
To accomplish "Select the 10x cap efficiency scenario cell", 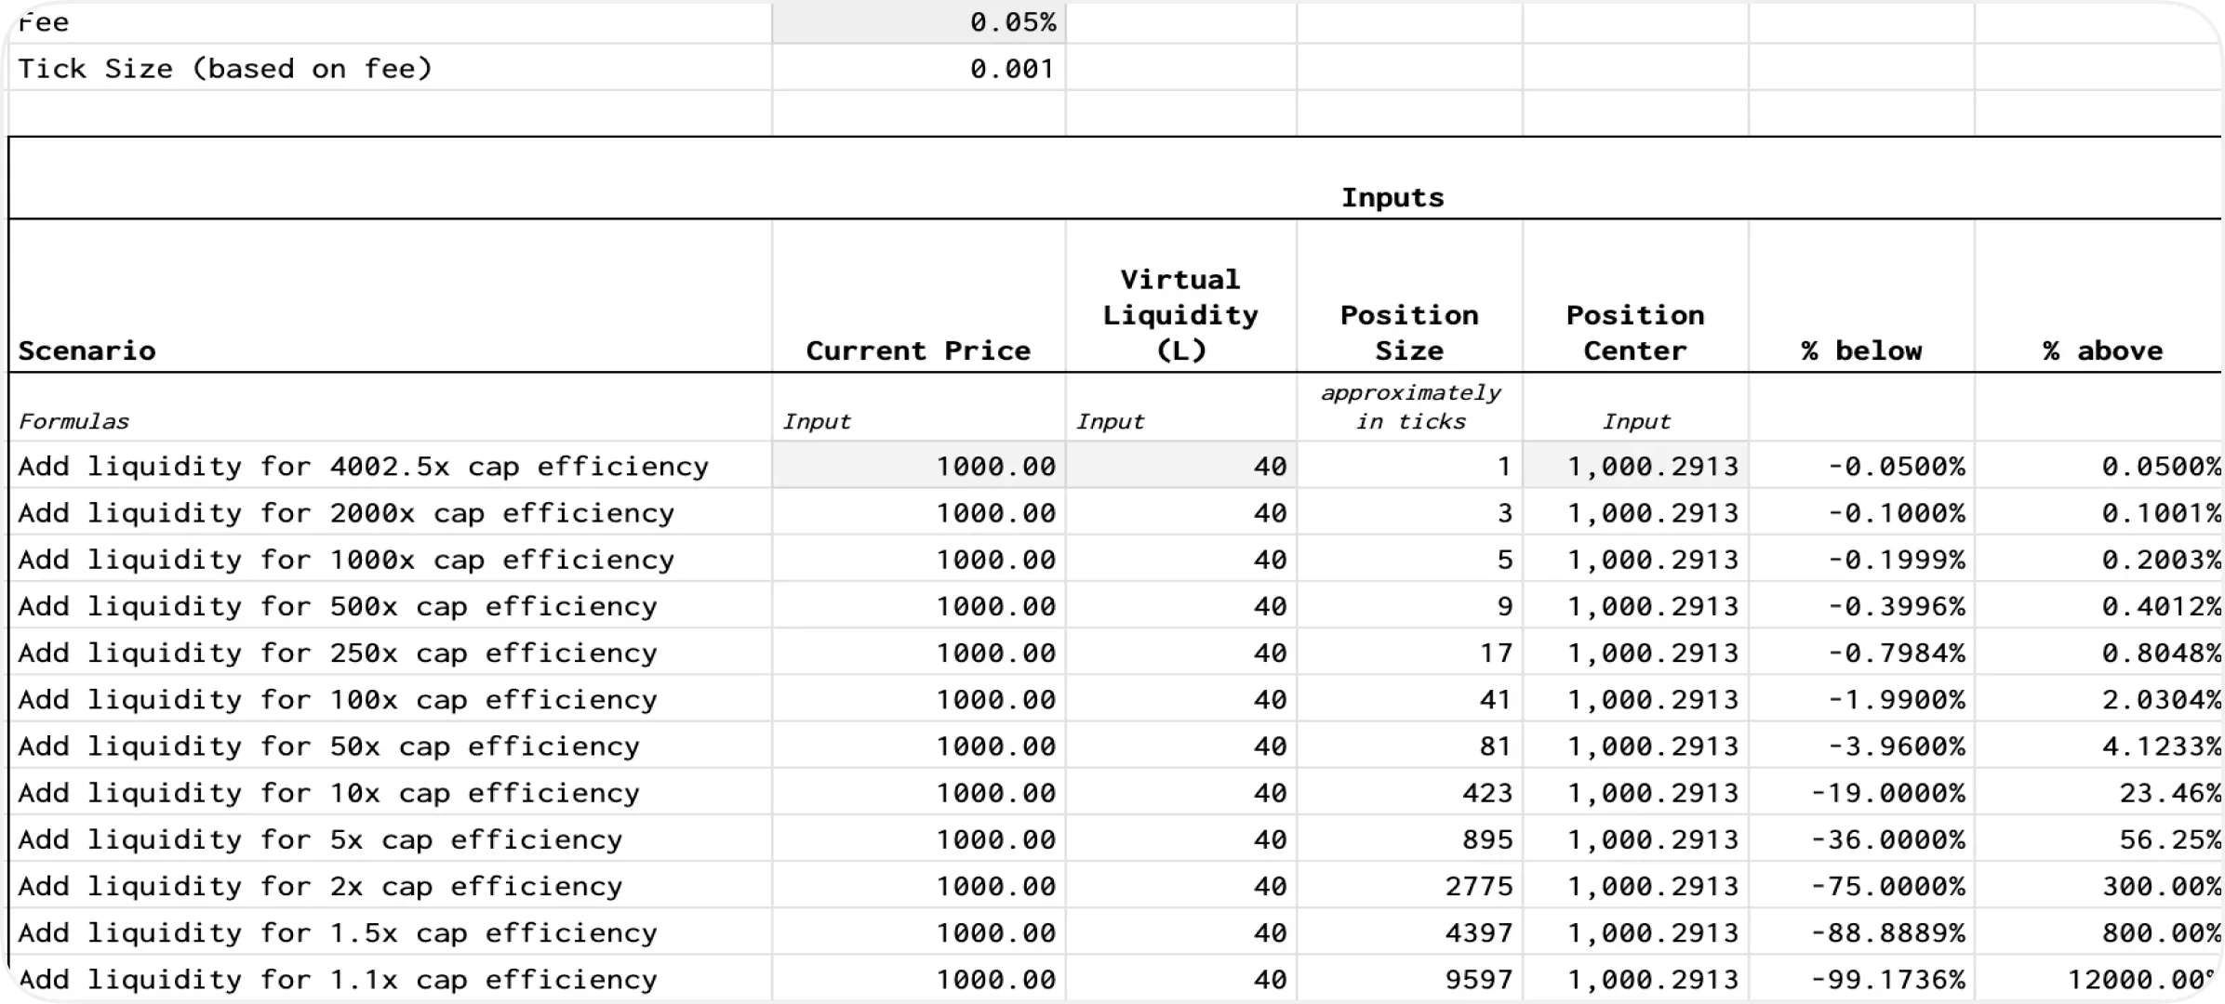I will pyautogui.click(x=390, y=792).
